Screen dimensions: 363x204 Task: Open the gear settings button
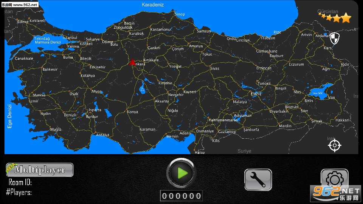[335, 178]
